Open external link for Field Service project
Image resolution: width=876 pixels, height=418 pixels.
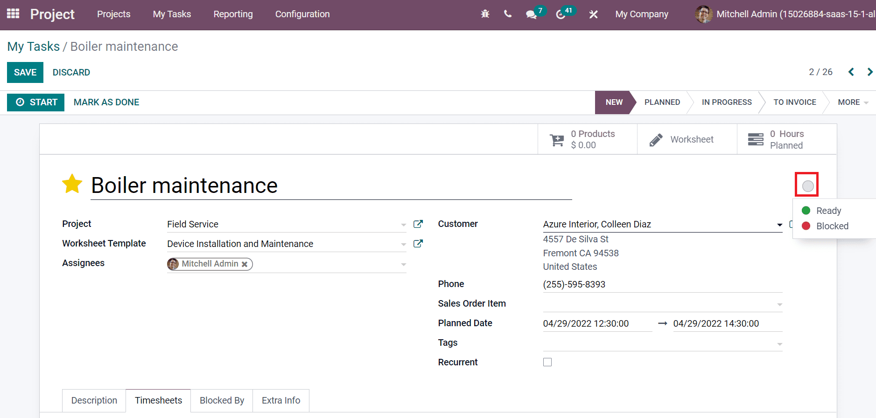[418, 224]
